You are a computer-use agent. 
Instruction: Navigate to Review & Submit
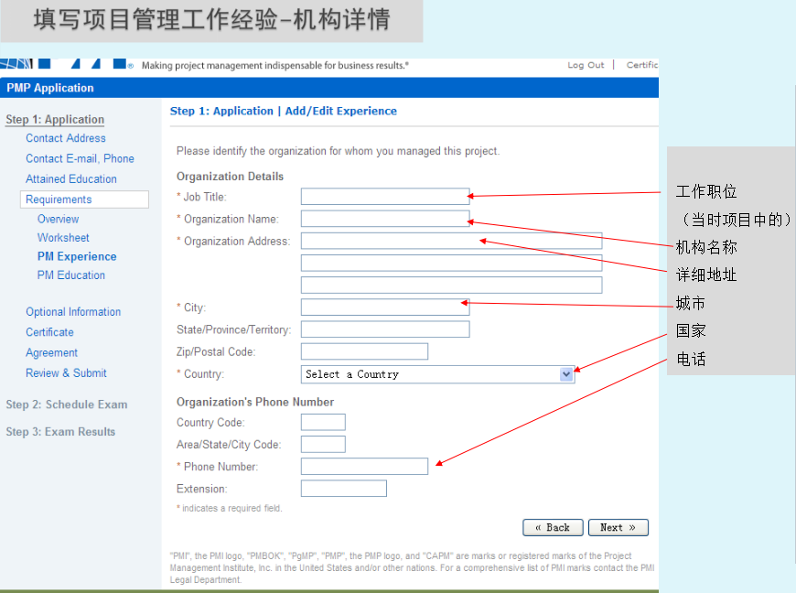69,372
